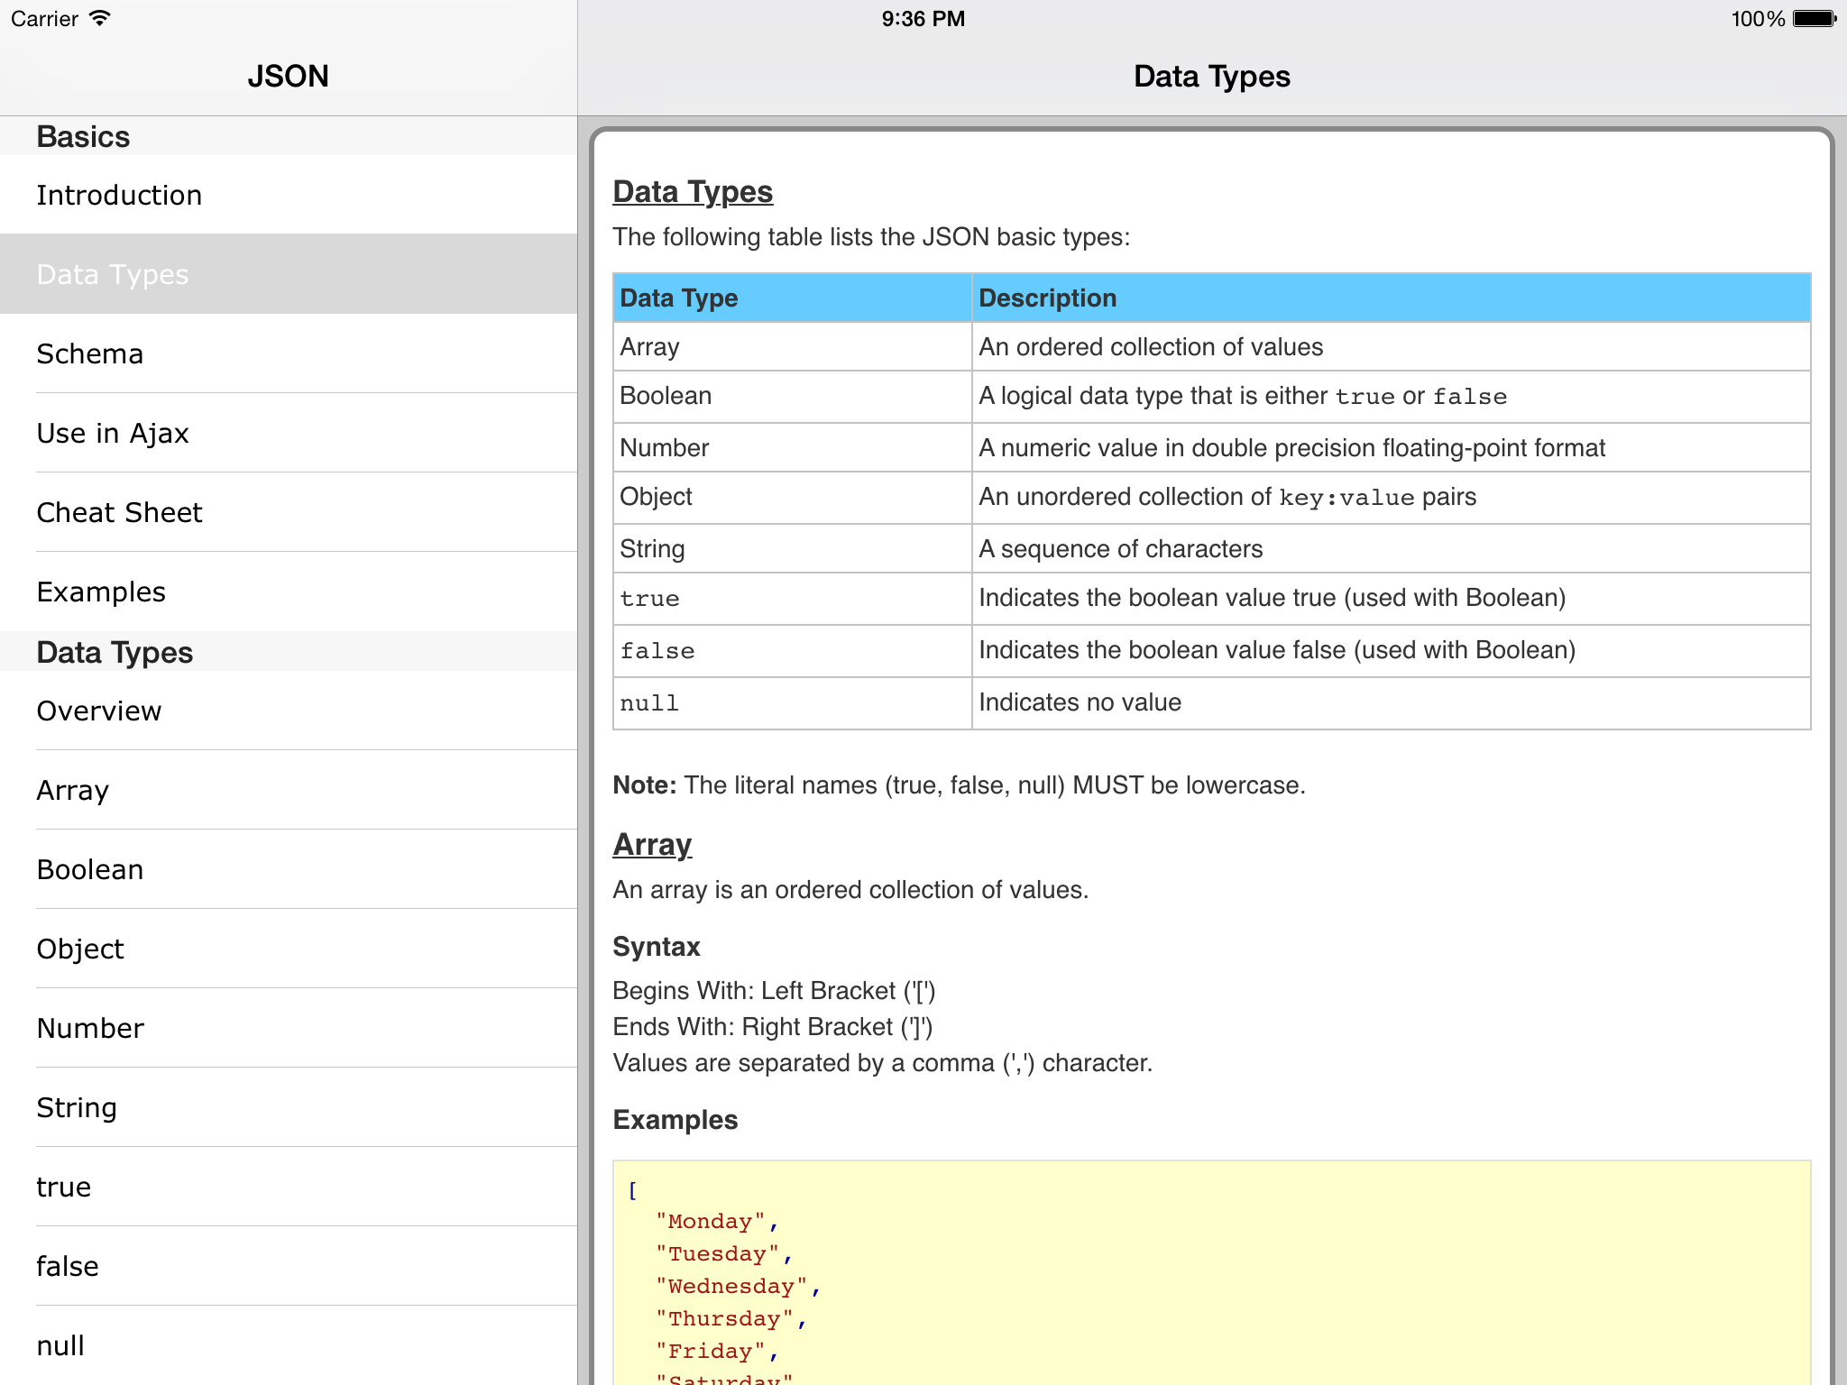Open the Object data type page
Image resolution: width=1847 pixels, height=1385 pixels.
(x=80, y=949)
